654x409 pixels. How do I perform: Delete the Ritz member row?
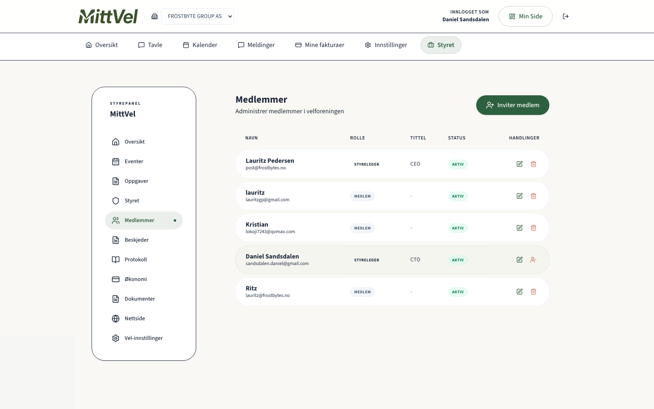(533, 292)
